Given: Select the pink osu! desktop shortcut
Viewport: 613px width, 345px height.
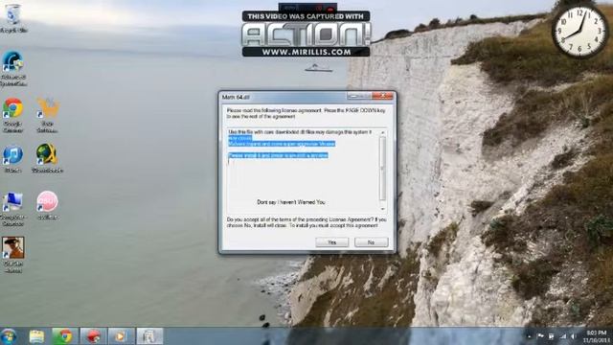Looking at the screenshot, I should pyautogui.click(x=47, y=205).
